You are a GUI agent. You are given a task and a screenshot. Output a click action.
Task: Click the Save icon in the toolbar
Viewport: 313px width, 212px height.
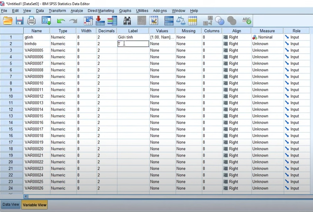pos(19,20)
